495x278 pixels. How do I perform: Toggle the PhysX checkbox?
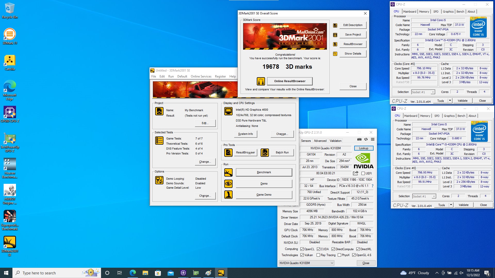coord(340,255)
